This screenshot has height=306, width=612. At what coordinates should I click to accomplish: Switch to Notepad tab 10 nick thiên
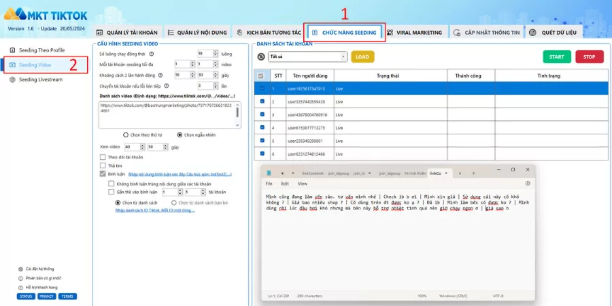point(415,173)
